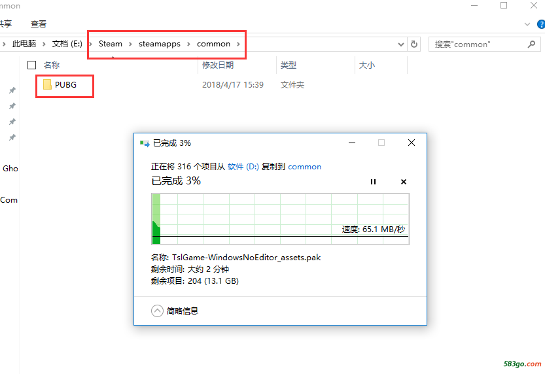Click the 剩余时间 大约 2 分钟 text
Image resolution: width=545 pixels, height=374 pixels.
pos(190,269)
